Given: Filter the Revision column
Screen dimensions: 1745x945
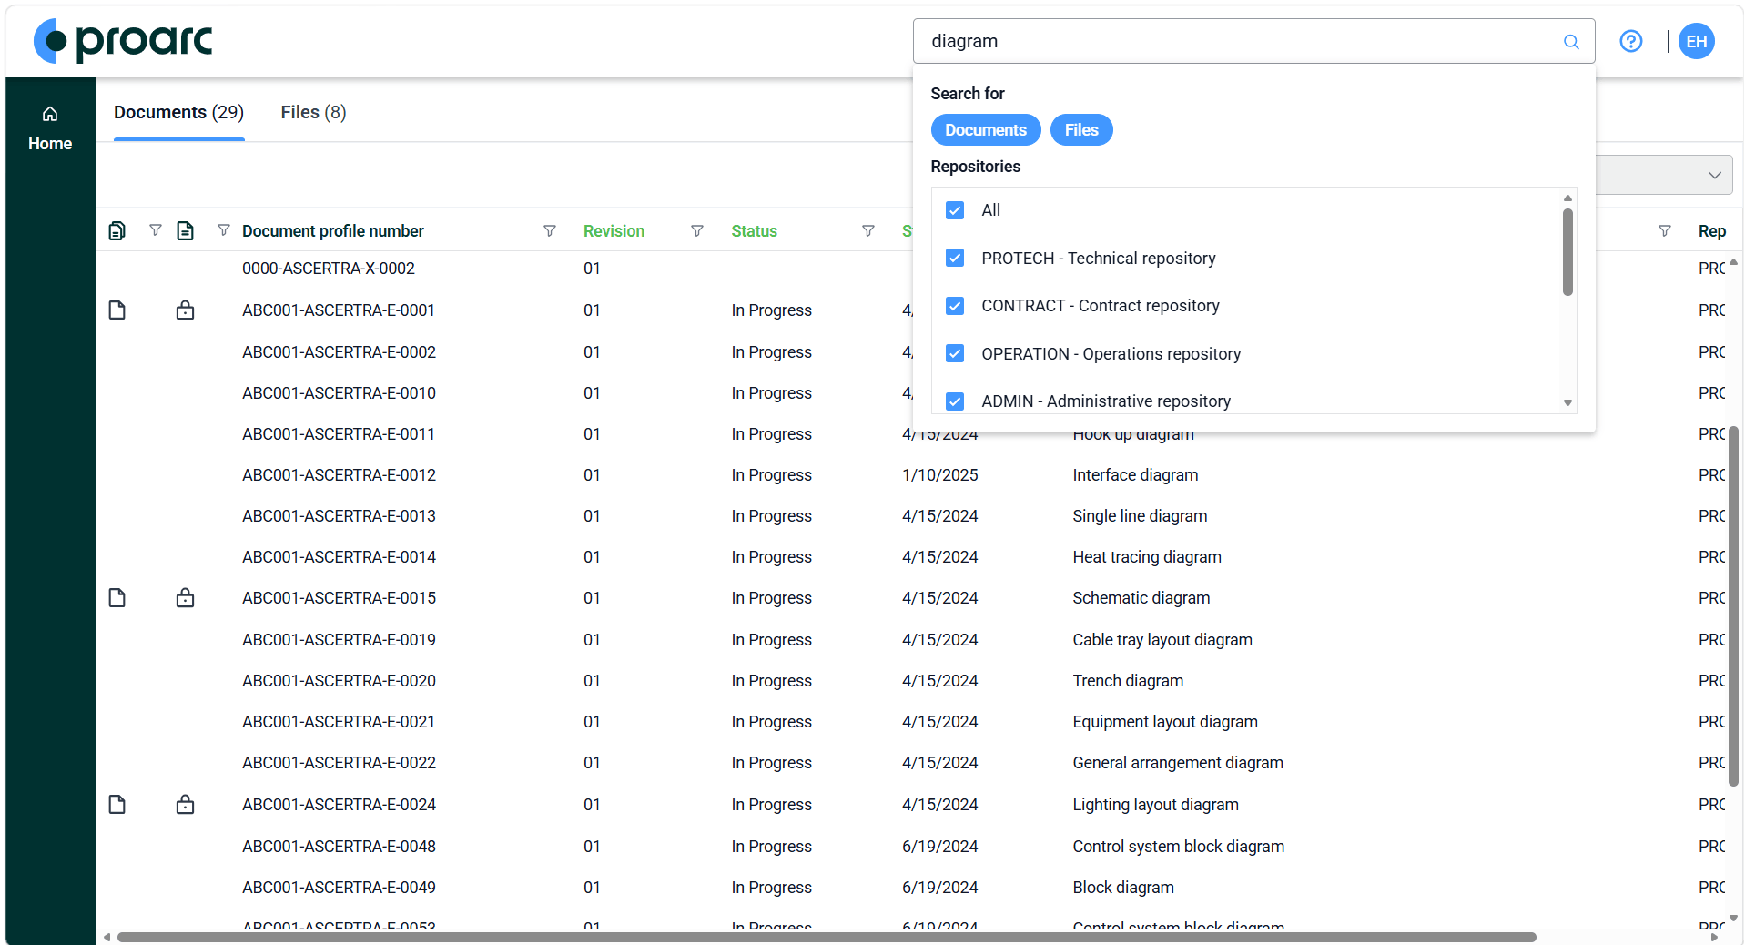Looking at the screenshot, I should pos(697,231).
